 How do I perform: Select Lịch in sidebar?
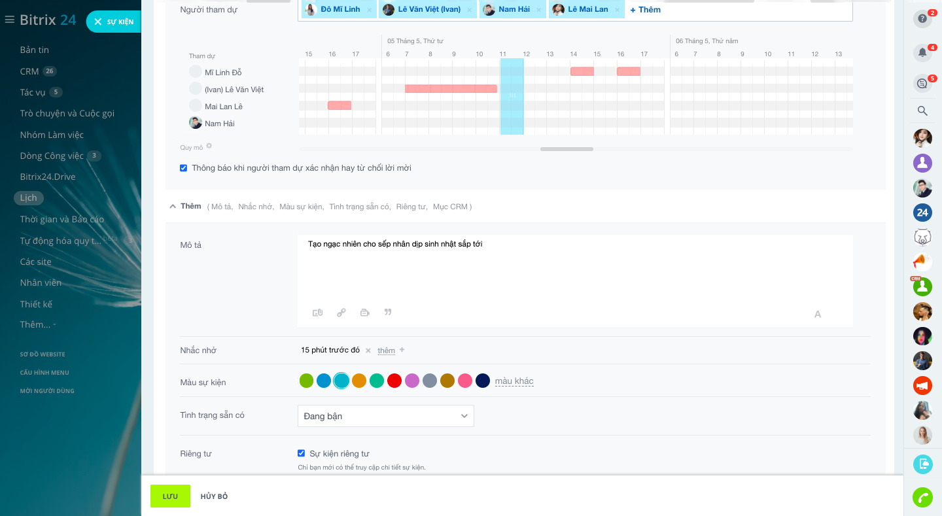point(29,198)
